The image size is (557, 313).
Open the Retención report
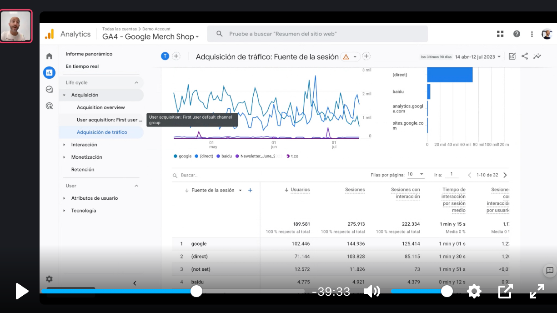[x=83, y=170]
